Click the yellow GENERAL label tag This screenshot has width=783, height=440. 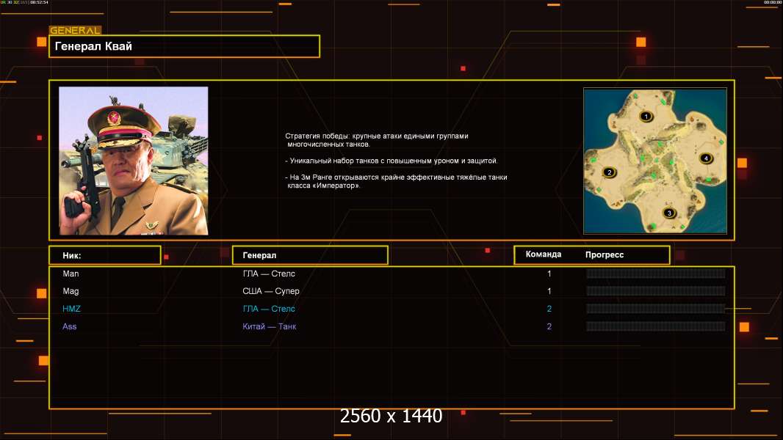click(75, 31)
